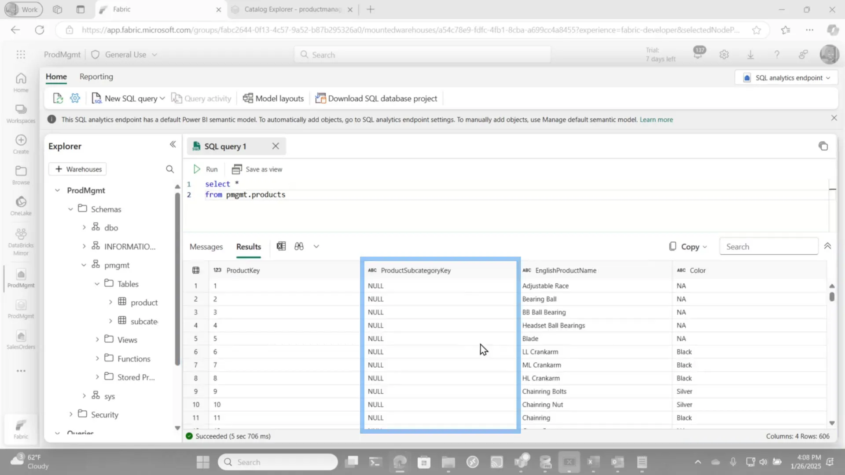The height and width of the screenshot is (475, 845).
Task: Open OneLake from the left sidebar
Action: tap(21, 205)
